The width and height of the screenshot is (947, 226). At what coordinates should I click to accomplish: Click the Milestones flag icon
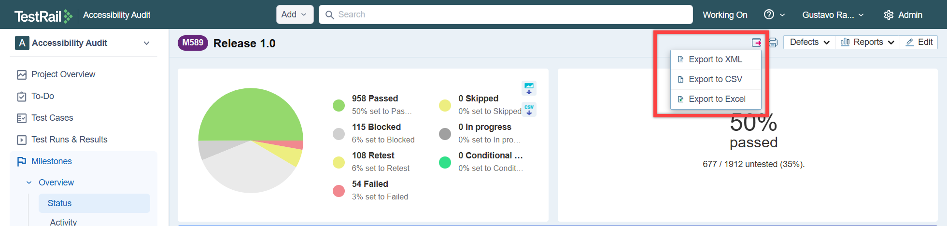point(22,161)
